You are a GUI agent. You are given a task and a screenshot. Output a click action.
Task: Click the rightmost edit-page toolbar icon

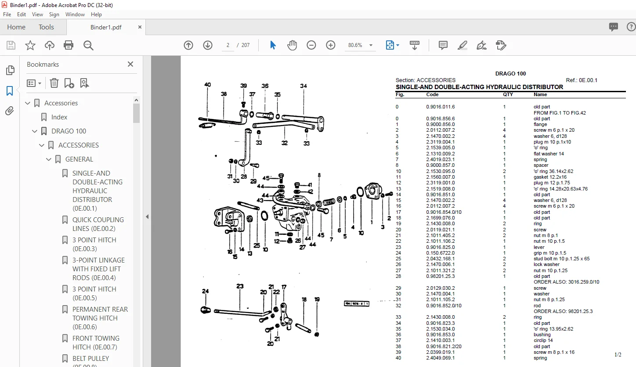click(501, 45)
